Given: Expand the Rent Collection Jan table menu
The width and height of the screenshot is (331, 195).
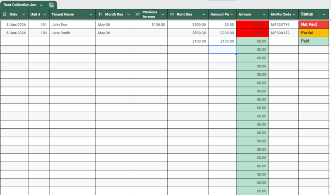Looking at the screenshot, I should tap(41, 5).
